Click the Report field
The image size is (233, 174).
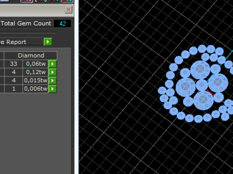point(21,42)
